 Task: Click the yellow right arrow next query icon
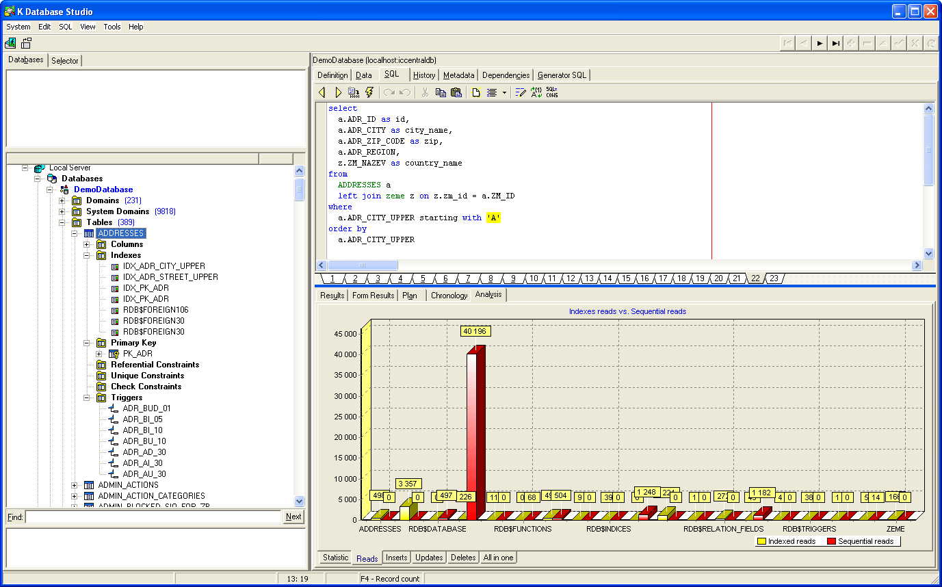coord(338,92)
